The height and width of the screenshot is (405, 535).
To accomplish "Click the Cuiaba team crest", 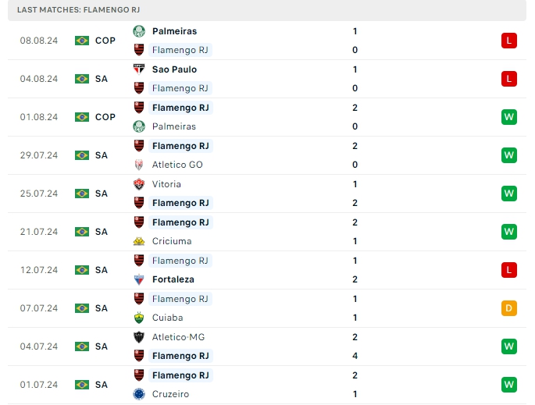I will (139, 318).
